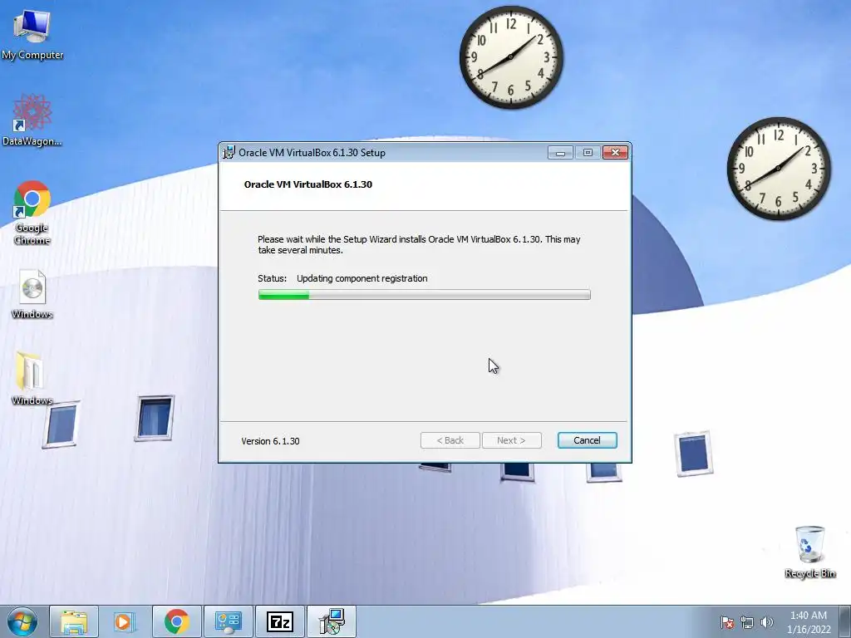Launch Windows Media Player from taskbar
The height and width of the screenshot is (638, 851).
125,621
